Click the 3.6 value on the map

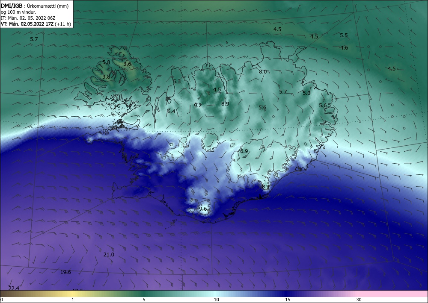pos(127,64)
